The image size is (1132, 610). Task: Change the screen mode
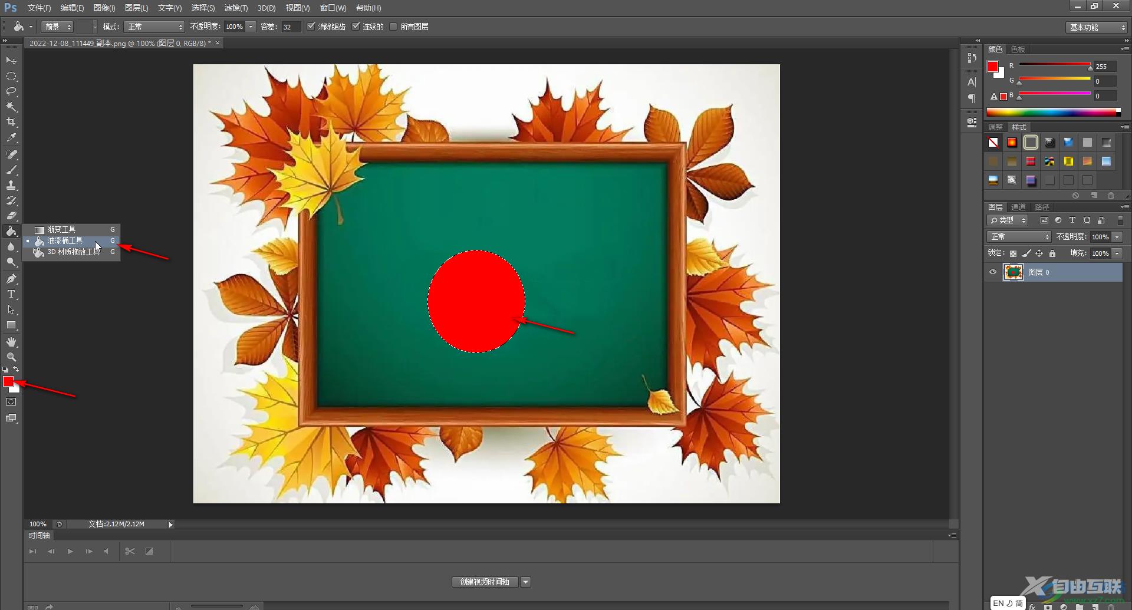coord(11,418)
